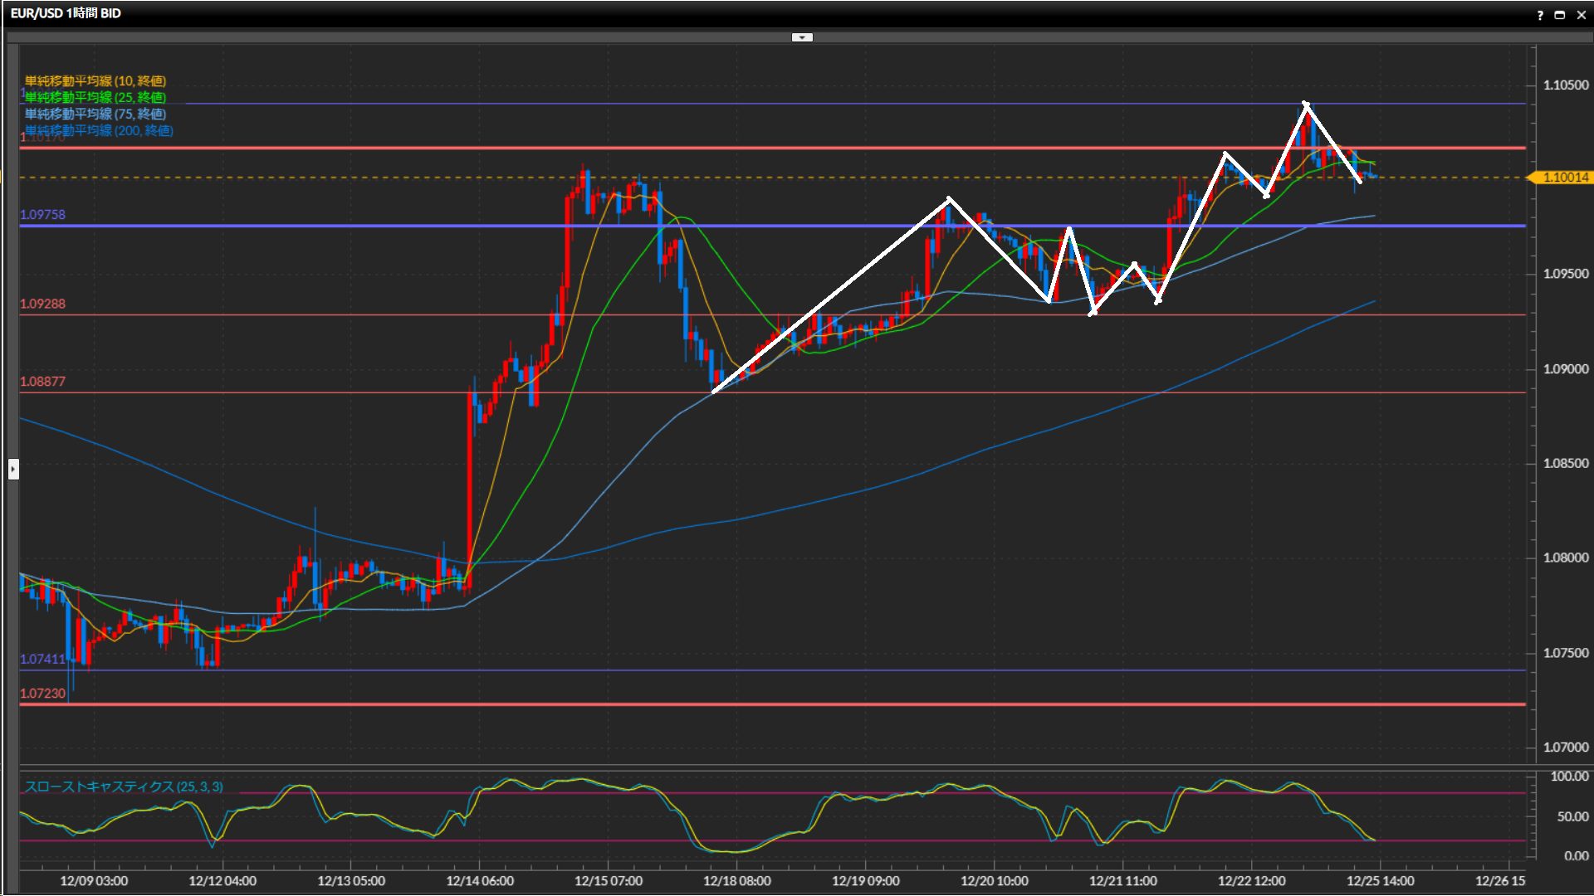Click the current price tag 1.10014

[1564, 178]
